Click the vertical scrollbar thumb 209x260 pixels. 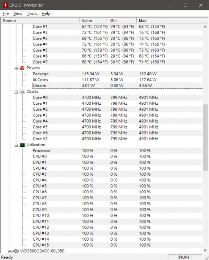click(x=205, y=137)
